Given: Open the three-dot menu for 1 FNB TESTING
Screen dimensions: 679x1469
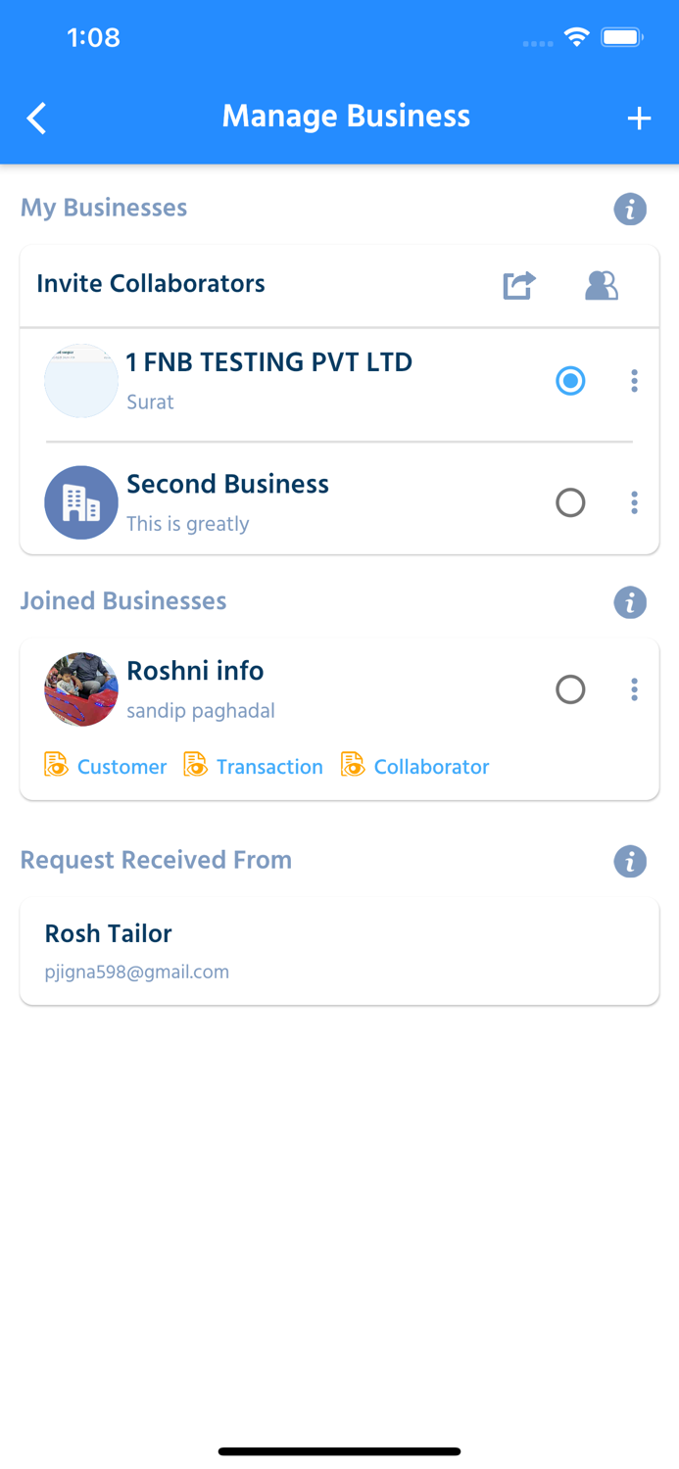Looking at the screenshot, I should tap(634, 380).
